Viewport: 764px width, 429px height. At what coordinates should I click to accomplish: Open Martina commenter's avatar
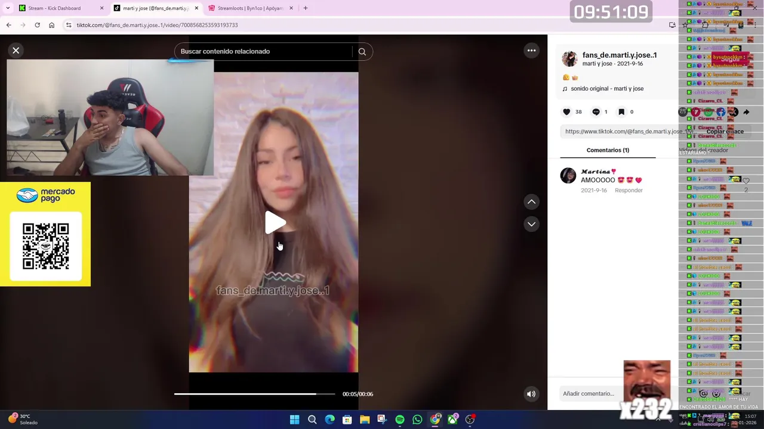[x=568, y=175]
